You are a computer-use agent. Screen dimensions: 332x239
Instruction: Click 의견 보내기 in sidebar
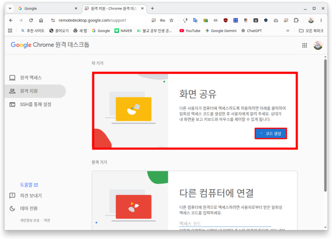(25, 195)
